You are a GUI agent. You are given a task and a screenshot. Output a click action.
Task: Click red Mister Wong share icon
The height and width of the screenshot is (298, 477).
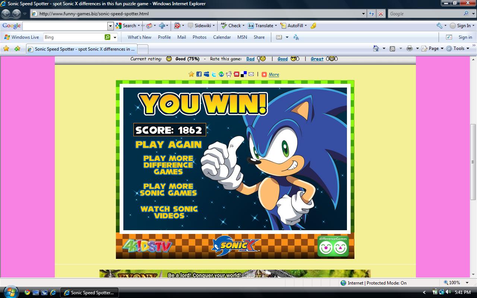click(236, 74)
